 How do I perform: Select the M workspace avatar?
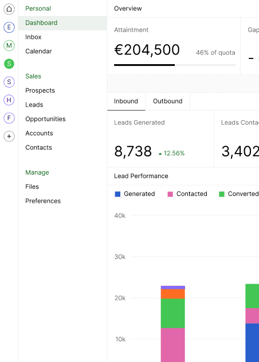point(9,45)
